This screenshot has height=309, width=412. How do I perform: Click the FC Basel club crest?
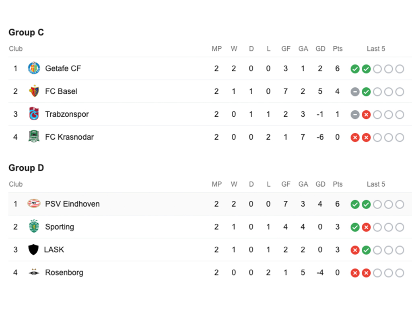click(x=34, y=91)
